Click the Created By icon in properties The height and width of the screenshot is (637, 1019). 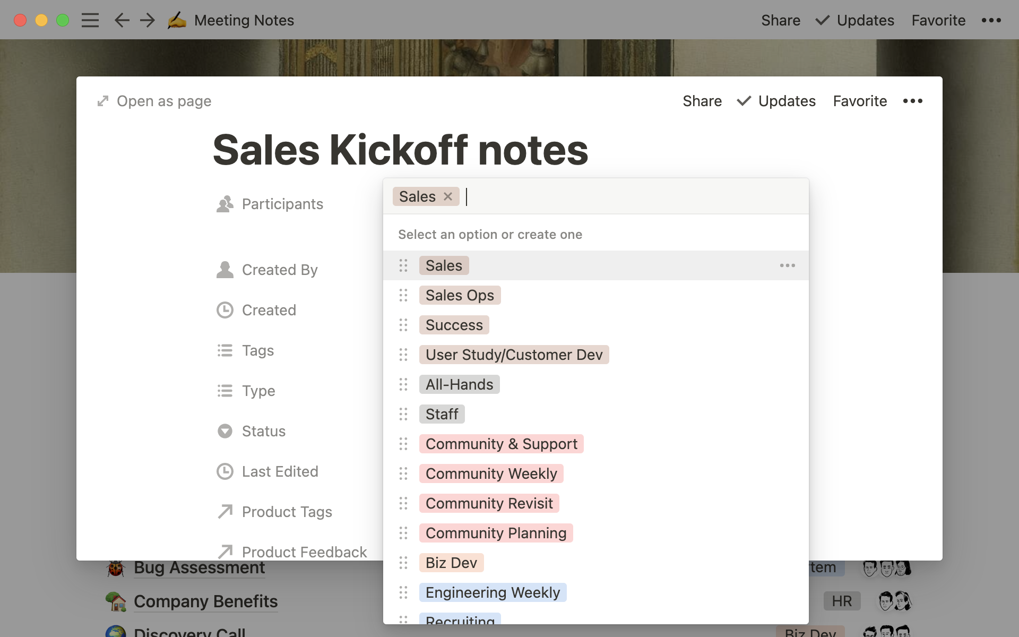click(x=224, y=269)
